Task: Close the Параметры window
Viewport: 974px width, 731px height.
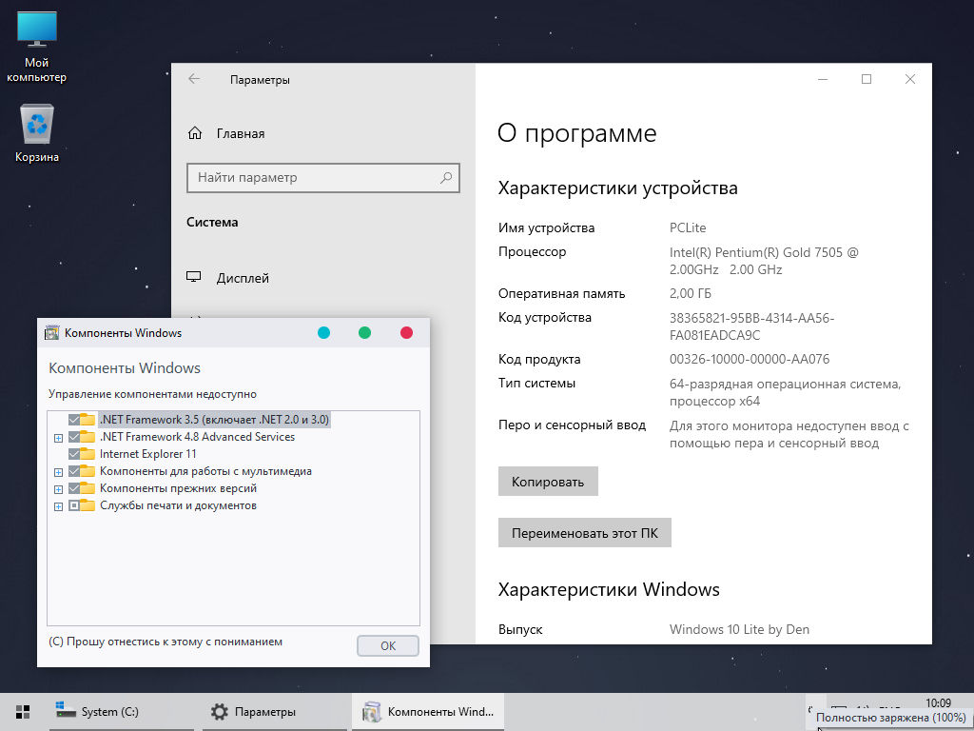Action: coord(910,80)
